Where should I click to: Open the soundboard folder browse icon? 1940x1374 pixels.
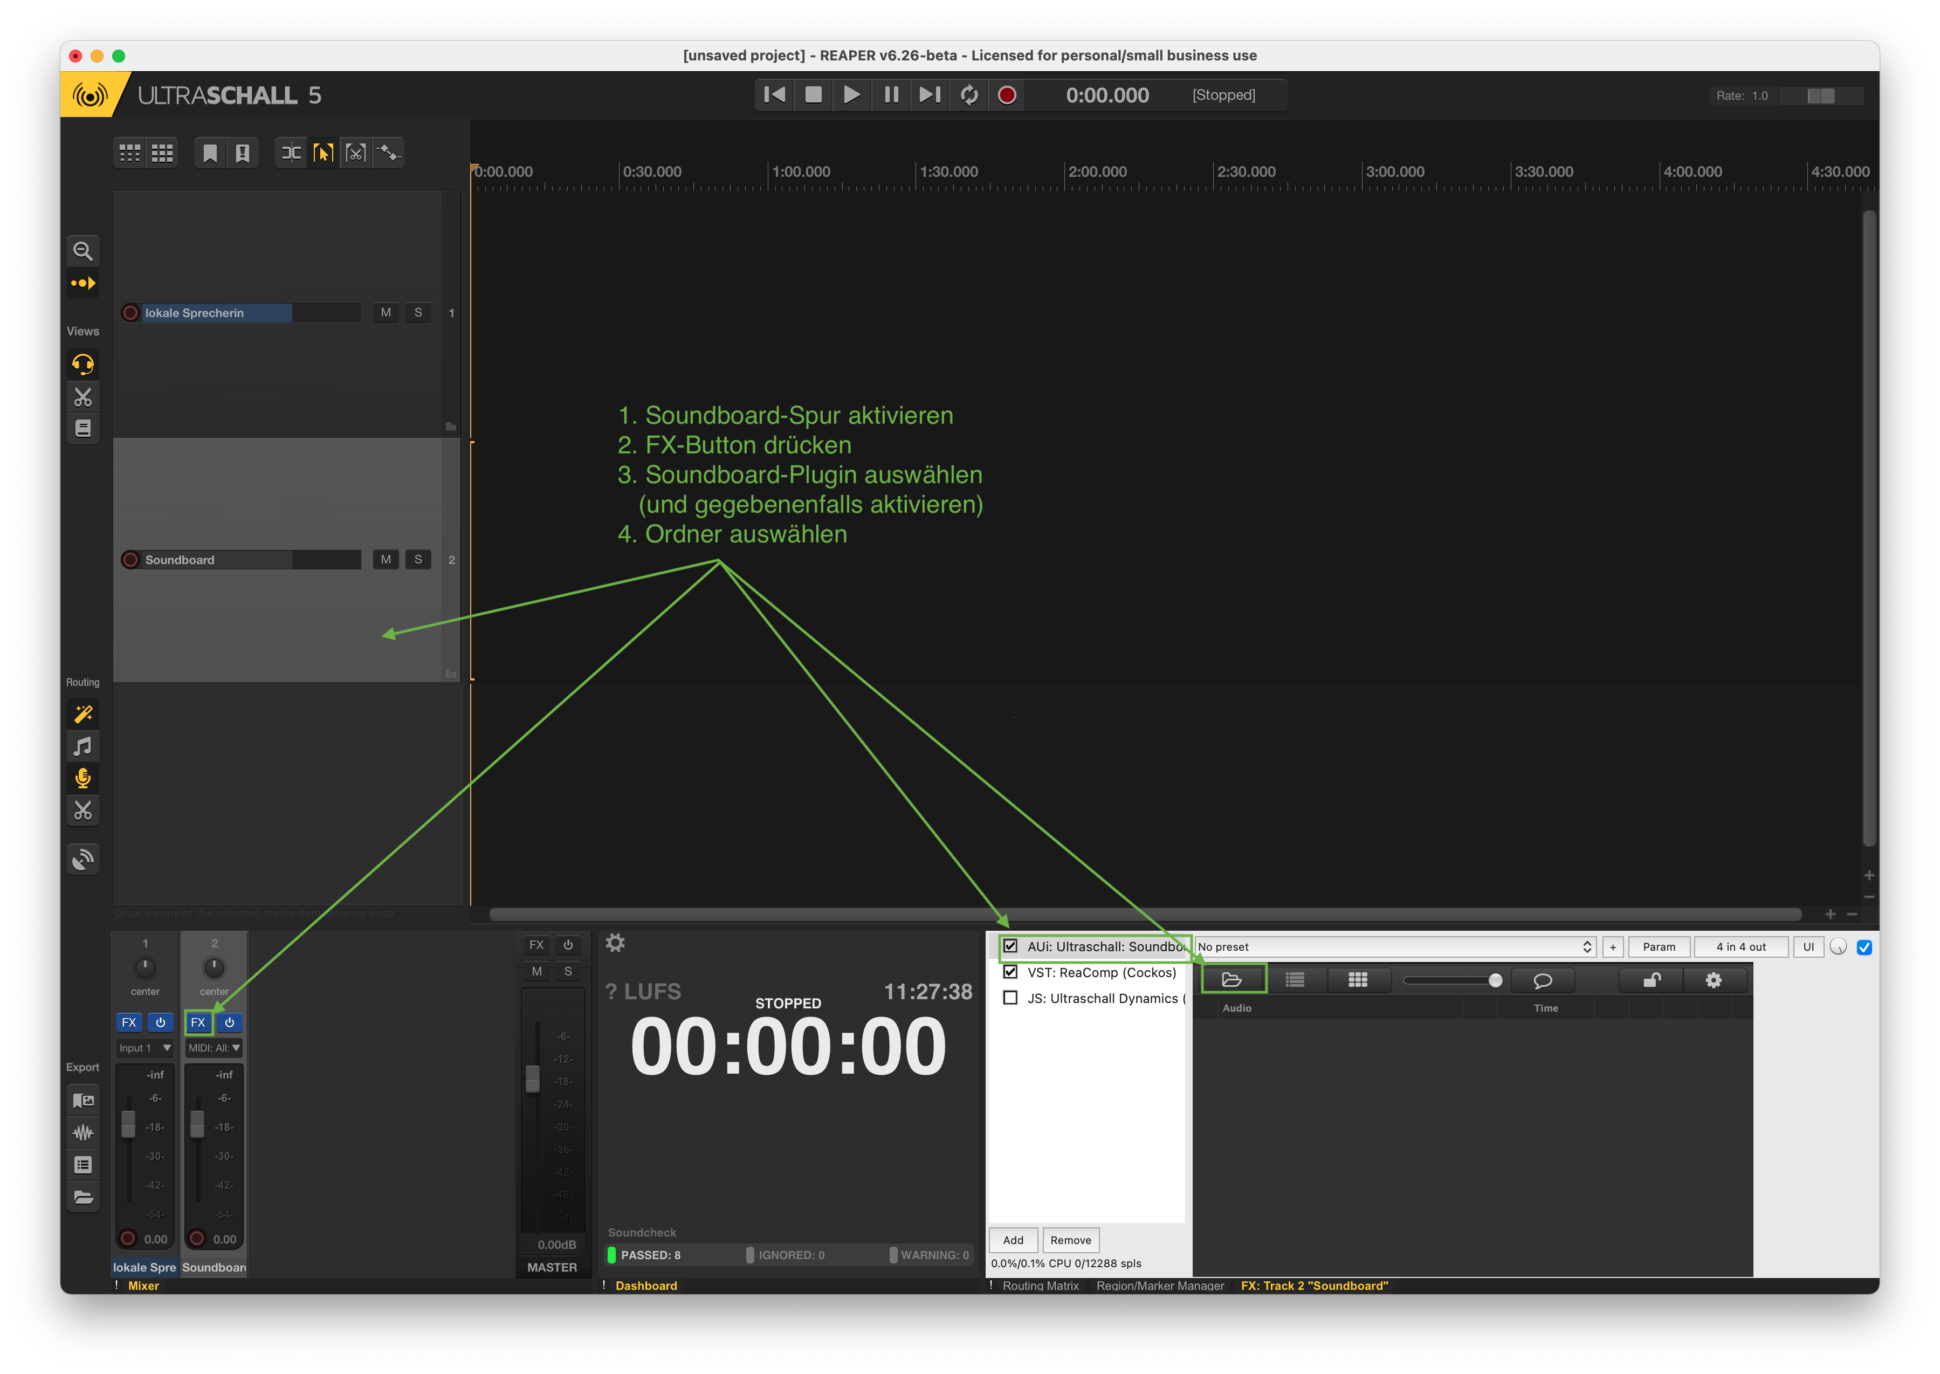[x=1232, y=980]
